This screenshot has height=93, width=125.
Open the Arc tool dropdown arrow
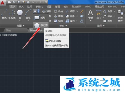pos(28,20)
